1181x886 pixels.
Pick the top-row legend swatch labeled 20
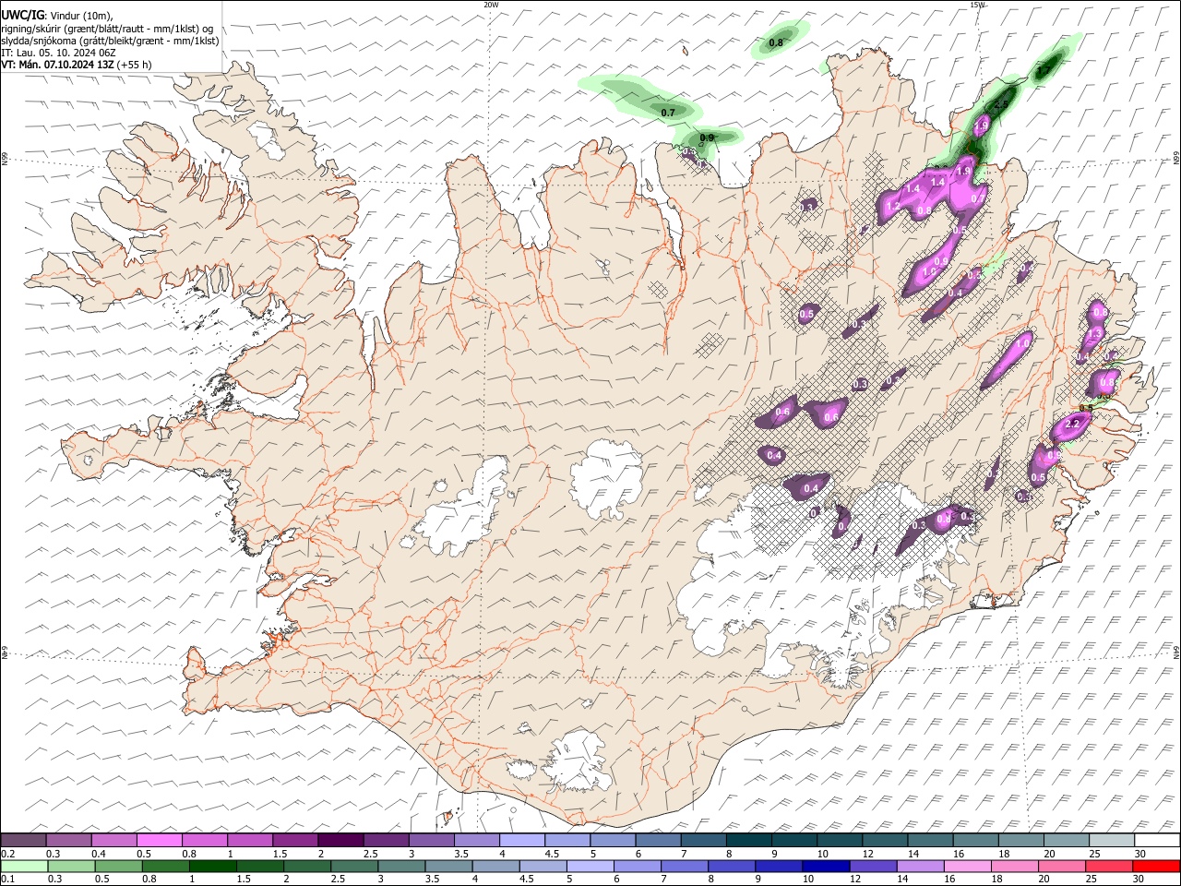(1066, 840)
